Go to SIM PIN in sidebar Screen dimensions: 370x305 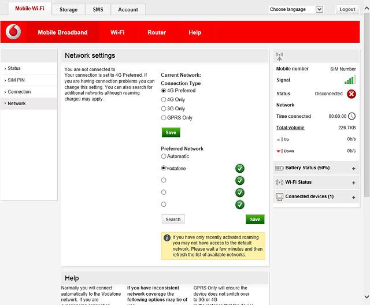point(29,80)
